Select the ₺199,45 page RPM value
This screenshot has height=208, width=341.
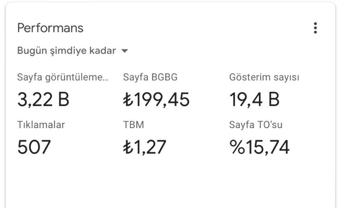click(156, 99)
